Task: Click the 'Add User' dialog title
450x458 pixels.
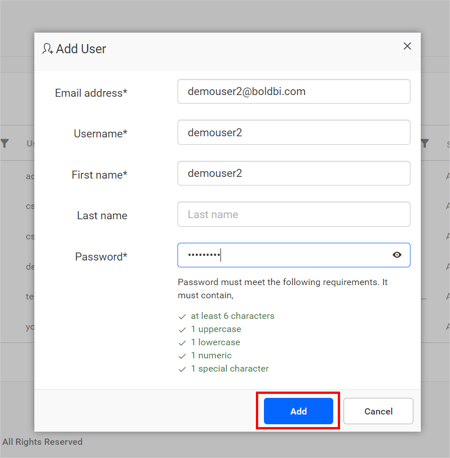Action: pyautogui.click(x=81, y=49)
